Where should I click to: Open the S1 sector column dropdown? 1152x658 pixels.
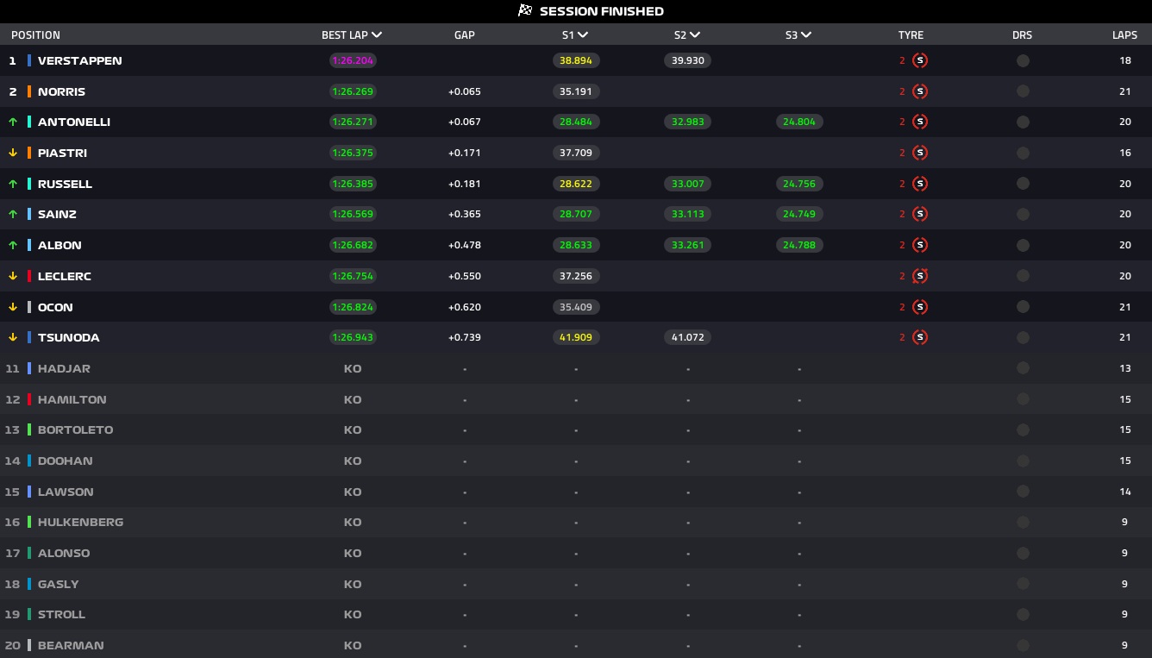tap(583, 35)
